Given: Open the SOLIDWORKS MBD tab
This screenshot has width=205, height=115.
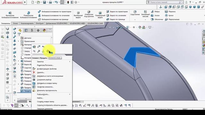Looking at the screenshot, I should pyautogui.click(x=77, y=23).
